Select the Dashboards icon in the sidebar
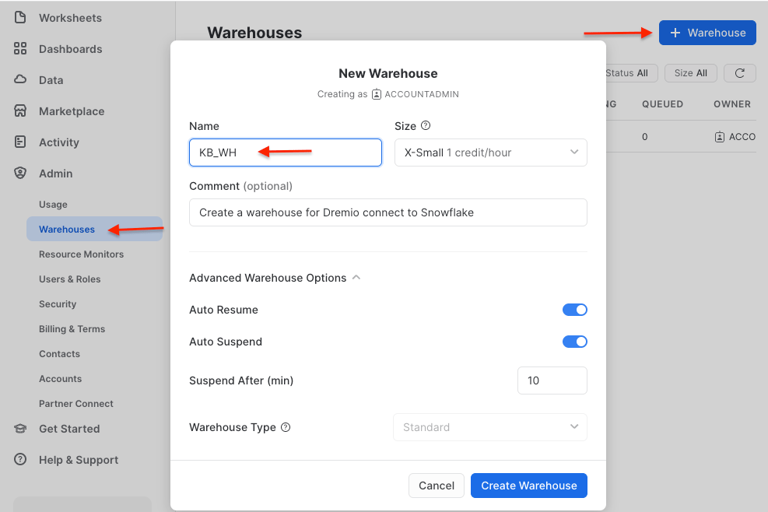 [x=19, y=48]
